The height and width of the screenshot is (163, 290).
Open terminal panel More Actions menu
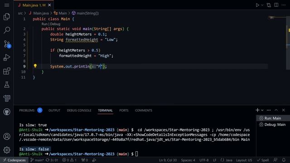coord(269,110)
